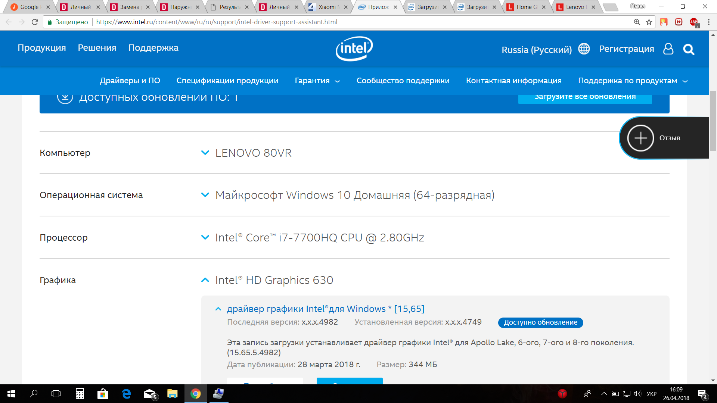Open the Поддержка menu
Viewport: 717px width, 403px height.
[x=153, y=48]
